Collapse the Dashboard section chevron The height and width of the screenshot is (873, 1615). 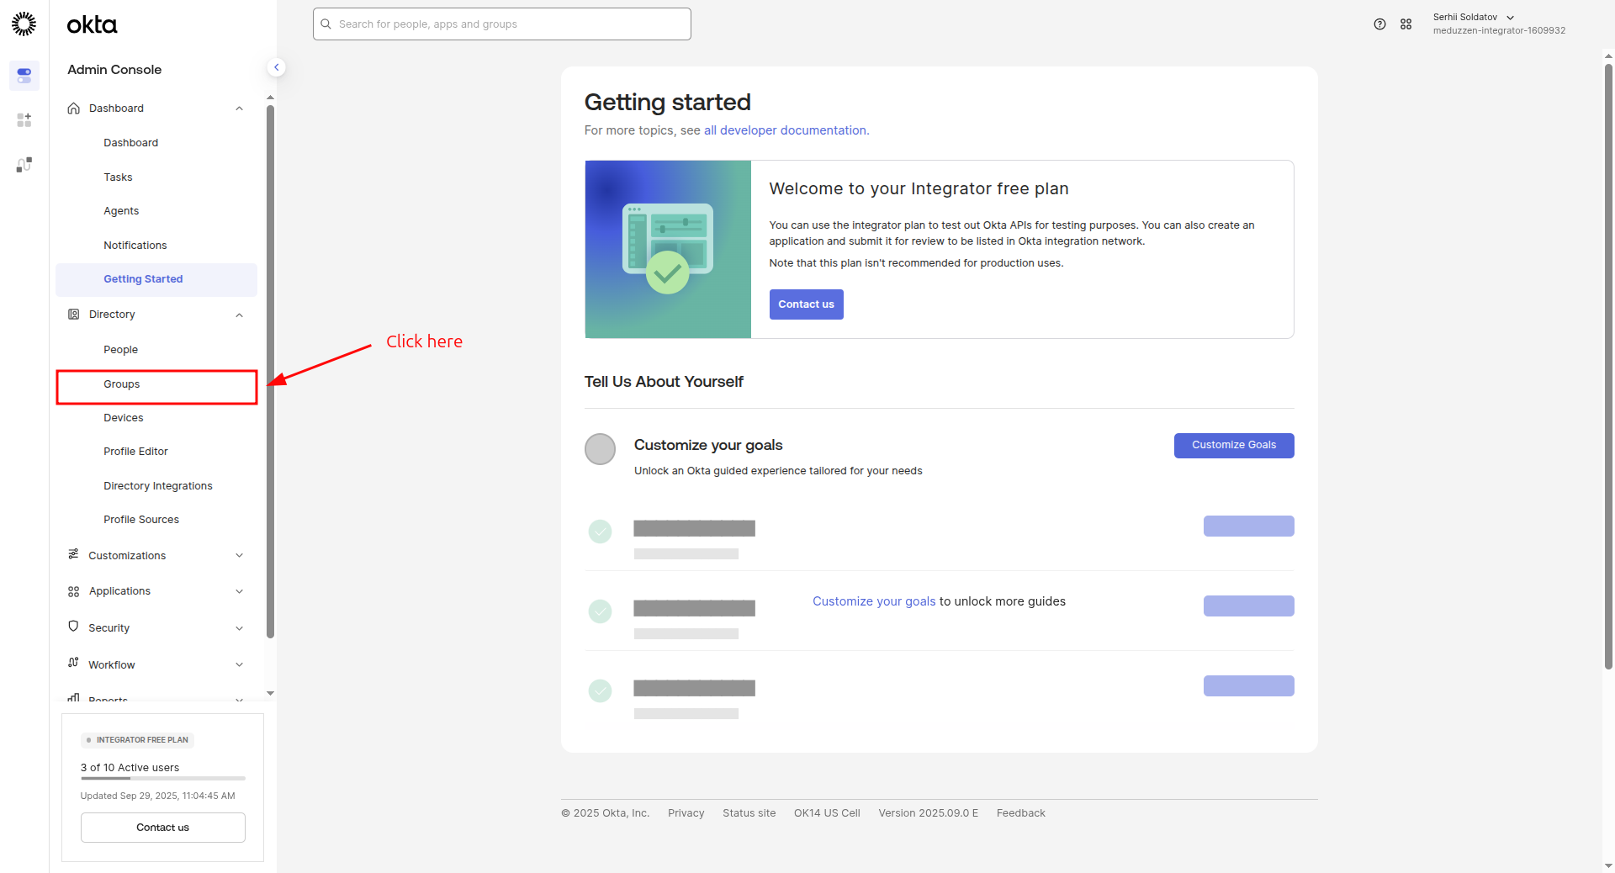240,108
